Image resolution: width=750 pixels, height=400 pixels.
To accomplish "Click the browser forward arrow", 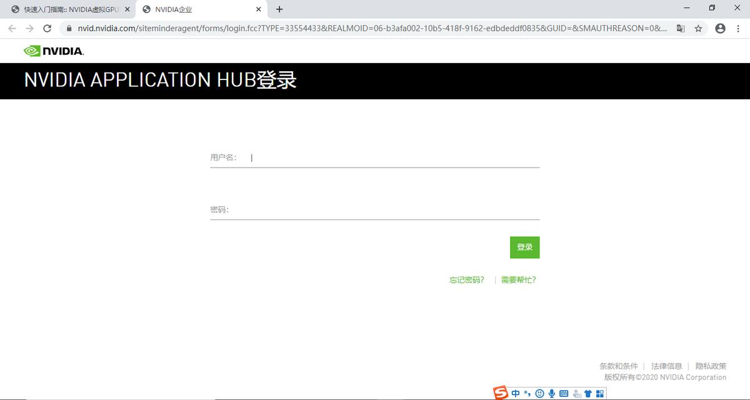I will tap(29, 28).
